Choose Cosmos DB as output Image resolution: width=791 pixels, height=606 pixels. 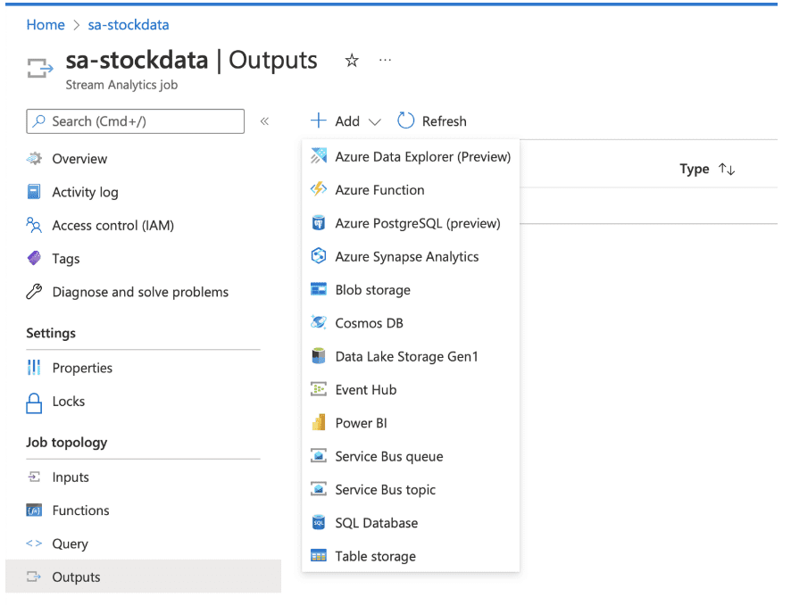click(x=411, y=323)
